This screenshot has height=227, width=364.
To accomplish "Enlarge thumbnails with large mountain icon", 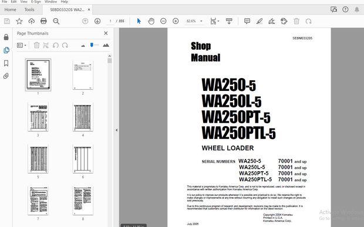I will [106, 45].
